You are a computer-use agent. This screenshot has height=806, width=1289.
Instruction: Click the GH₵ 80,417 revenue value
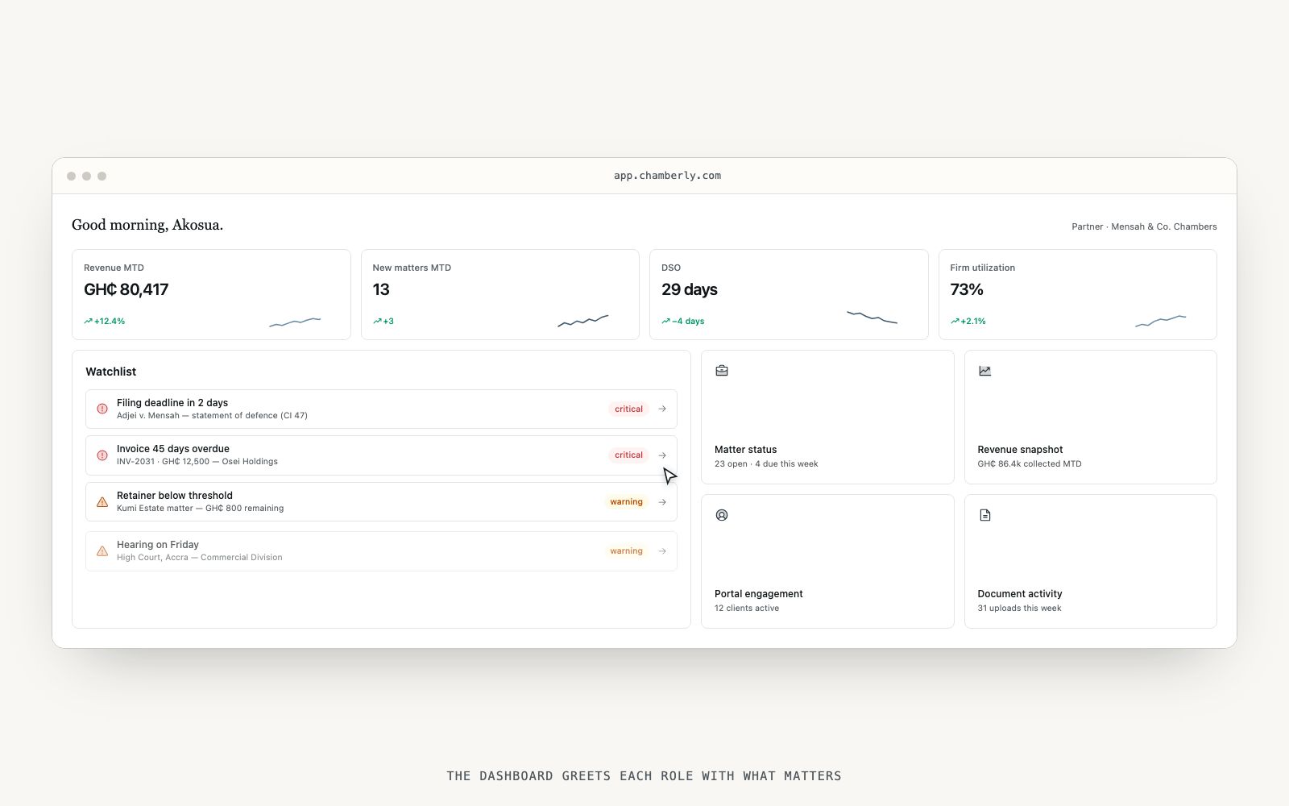[x=126, y=289]
